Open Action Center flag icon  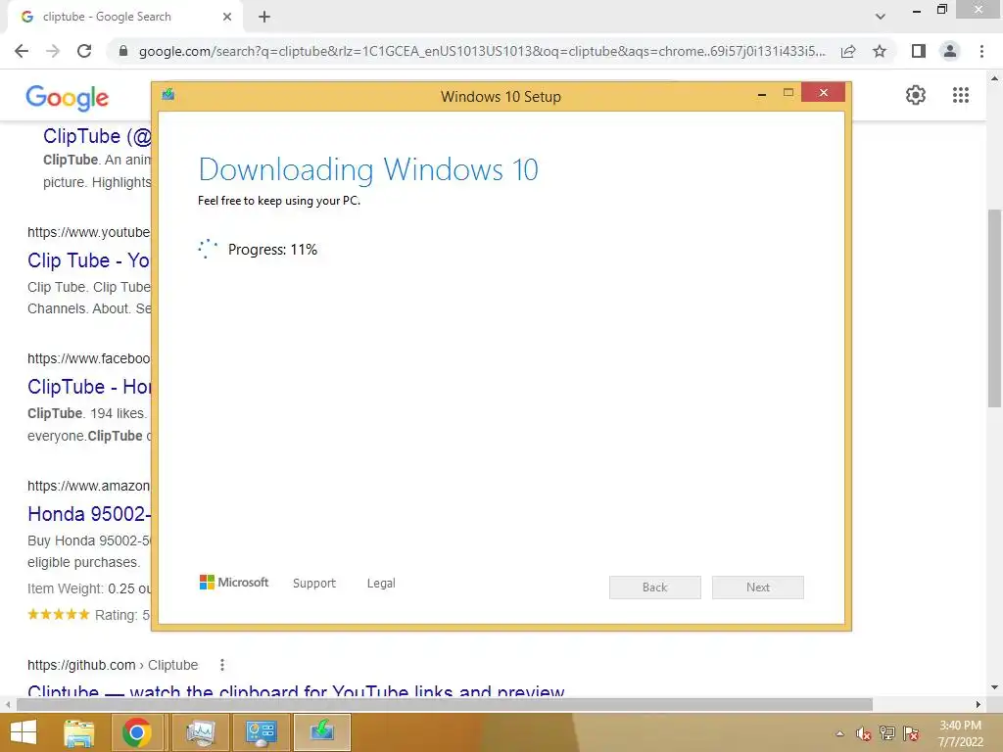911,733
